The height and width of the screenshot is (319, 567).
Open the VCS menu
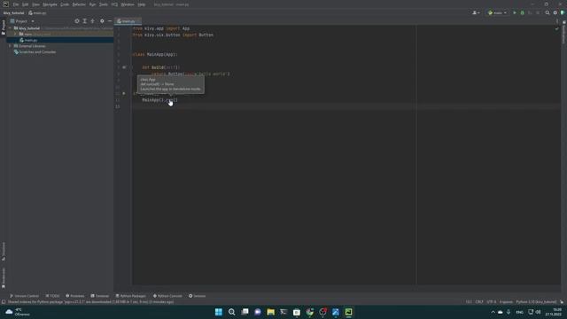pyautogui.click(x=114, y=4)
